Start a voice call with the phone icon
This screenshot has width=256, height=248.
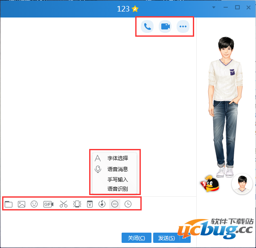click(x=147, y=26)
